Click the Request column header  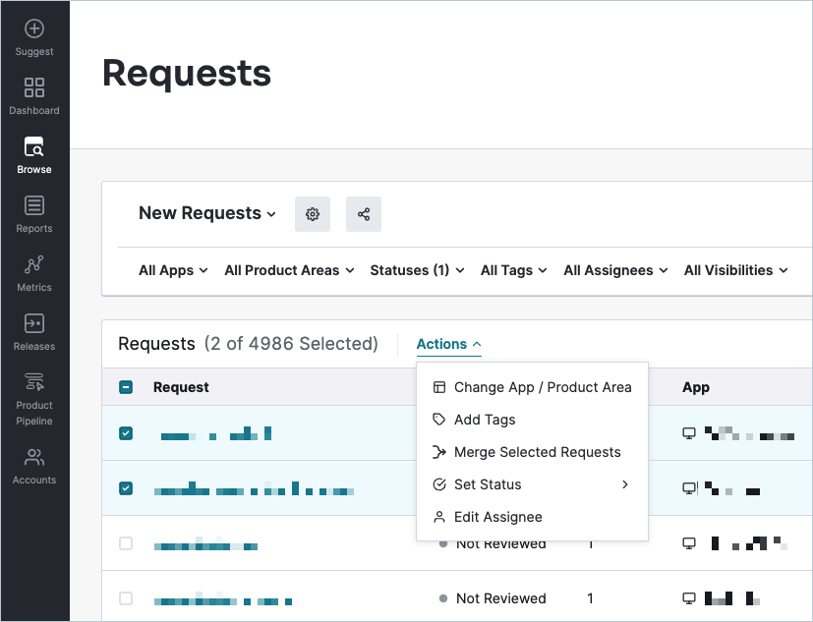(181, 387)
